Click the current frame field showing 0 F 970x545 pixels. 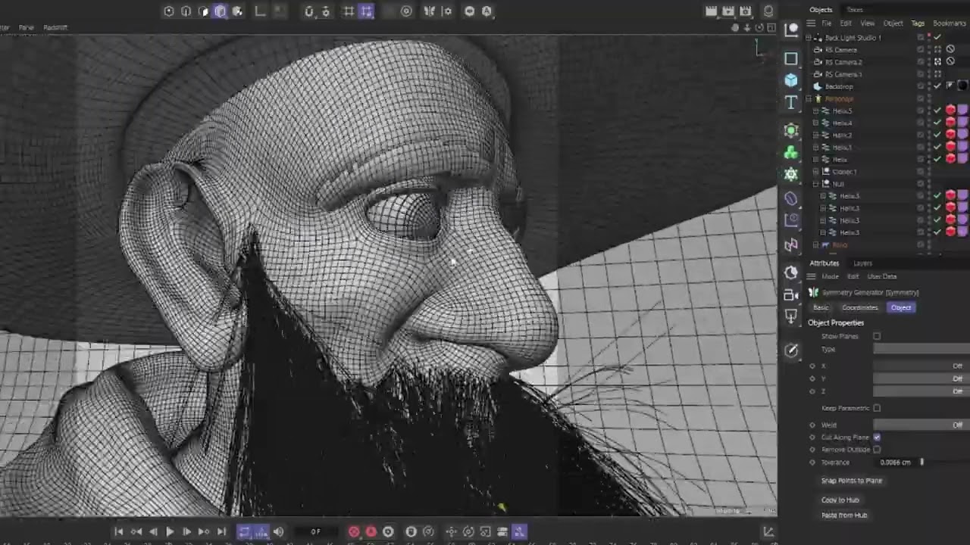[x=315, y=532]
